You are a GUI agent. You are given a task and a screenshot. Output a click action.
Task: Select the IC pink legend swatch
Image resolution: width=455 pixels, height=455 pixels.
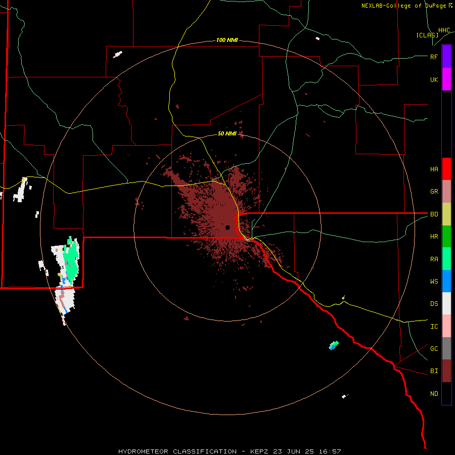446,326
